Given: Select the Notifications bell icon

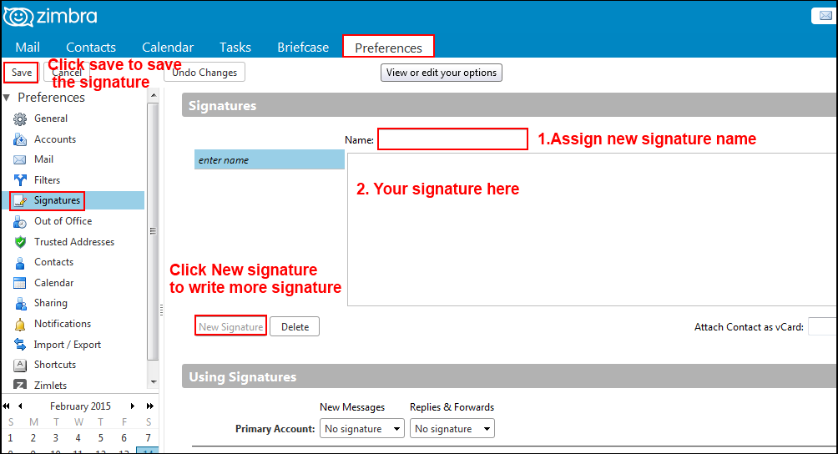Looking at the screenshot, I should pyautogui.click(x=20, y=324).
